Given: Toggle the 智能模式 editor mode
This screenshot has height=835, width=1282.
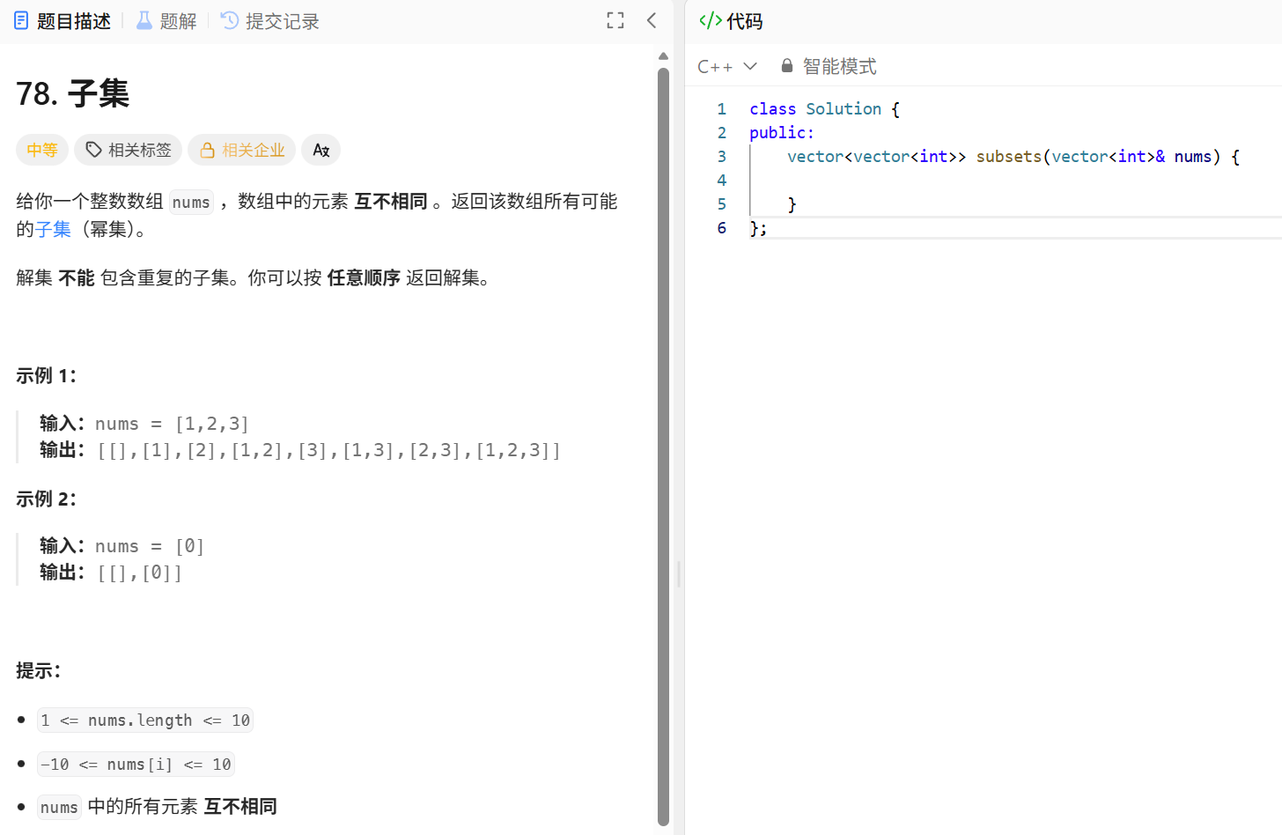Looking at the screenshot, I should pyautogui.click(x=838, y=65).
